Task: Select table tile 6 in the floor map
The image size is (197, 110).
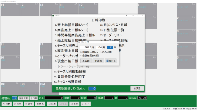Action: (x=147, y=10)
